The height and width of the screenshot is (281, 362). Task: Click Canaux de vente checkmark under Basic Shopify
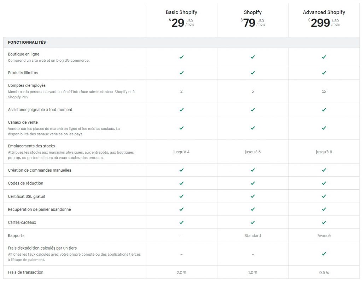181,128
